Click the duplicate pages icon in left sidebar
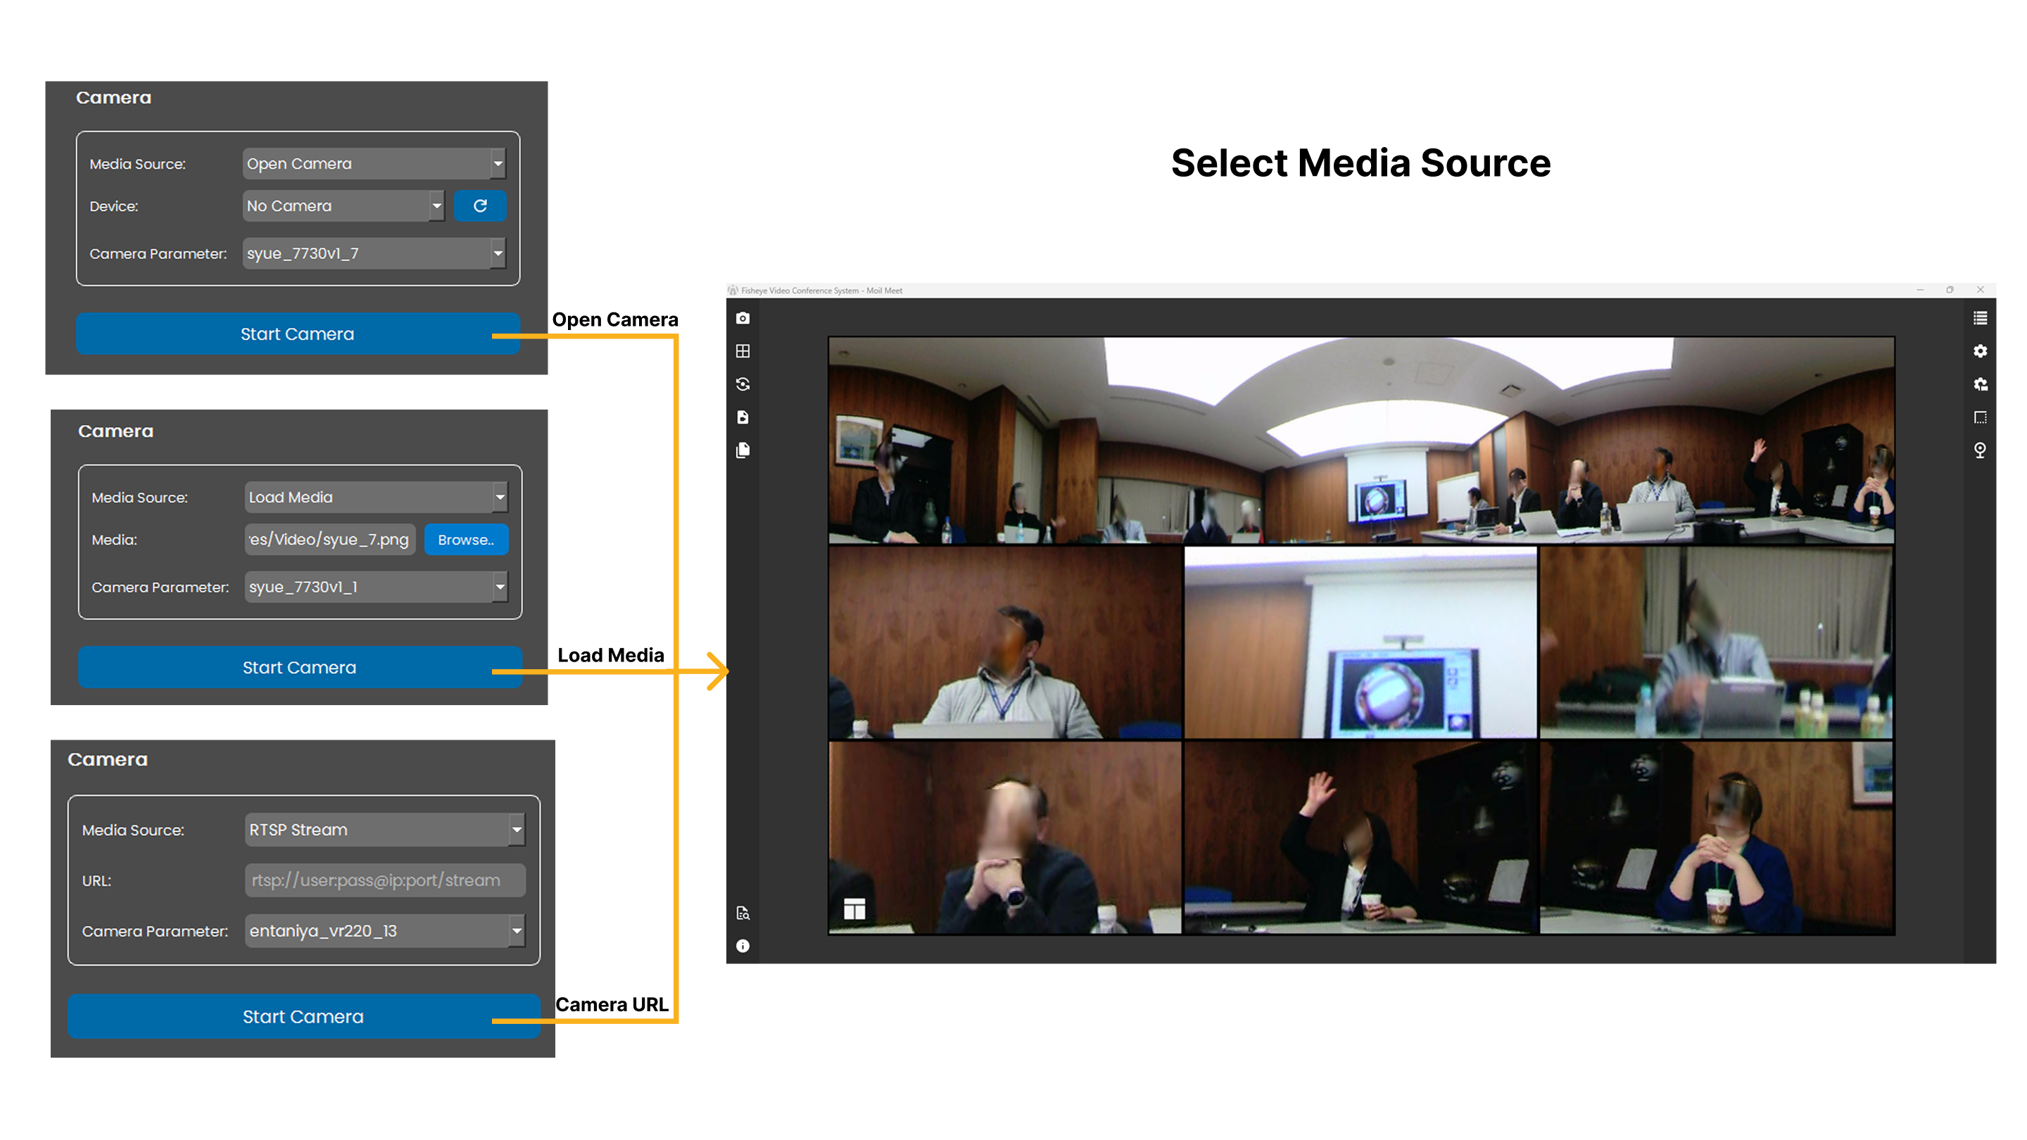2027x1140 pixels. pyautogui.click(x=743, y=449)
